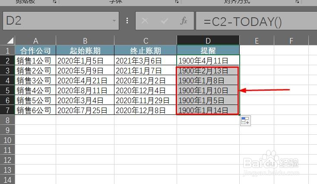Select cell 1900年4月11日
This screenshot has width=317, height=184.
(208, 60)
